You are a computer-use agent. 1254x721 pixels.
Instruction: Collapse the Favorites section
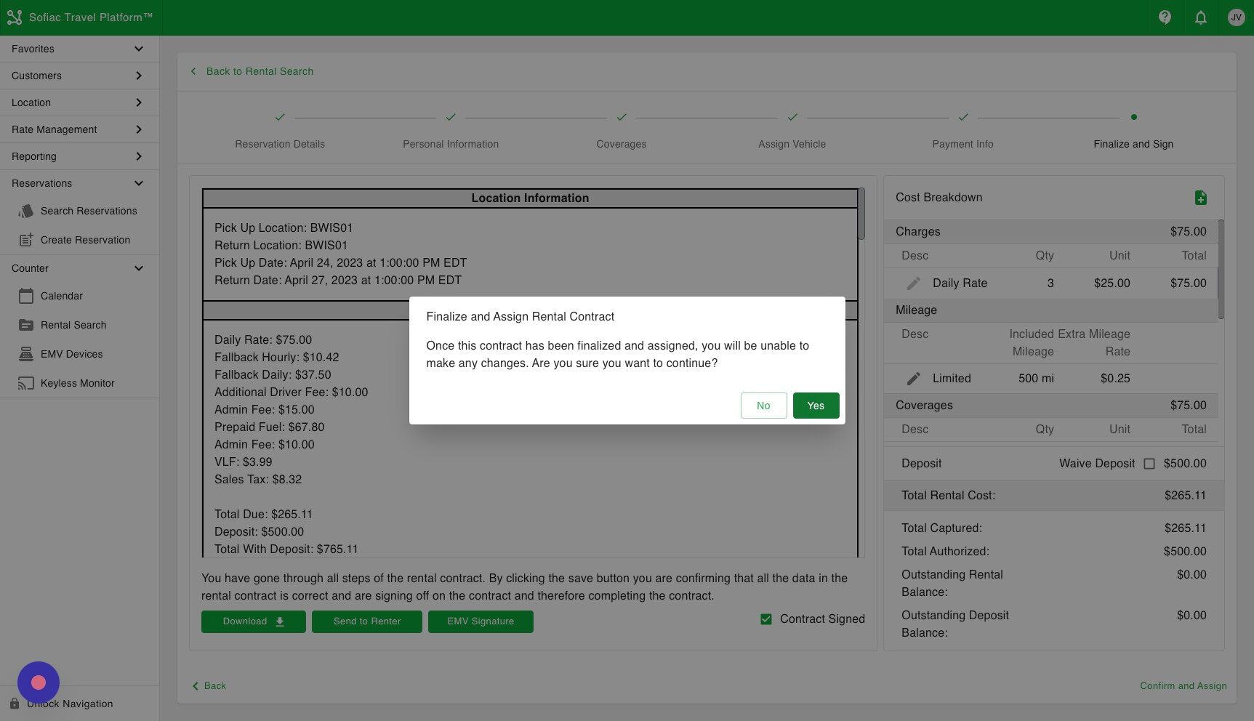coord(139,48)
